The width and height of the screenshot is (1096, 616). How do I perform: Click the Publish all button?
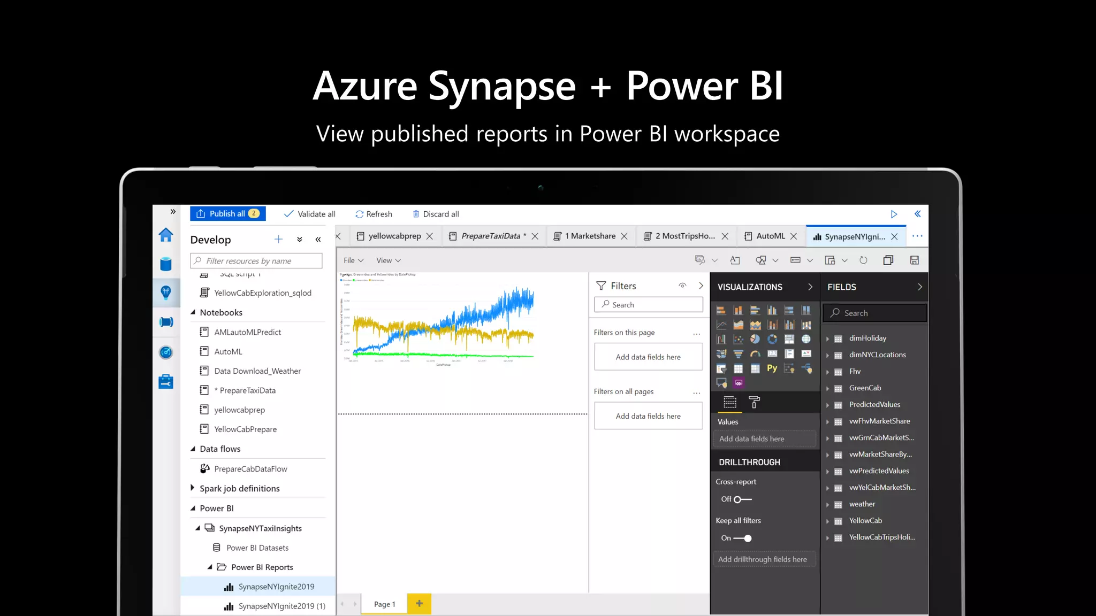pyautogui.click(x=228, y=213)
